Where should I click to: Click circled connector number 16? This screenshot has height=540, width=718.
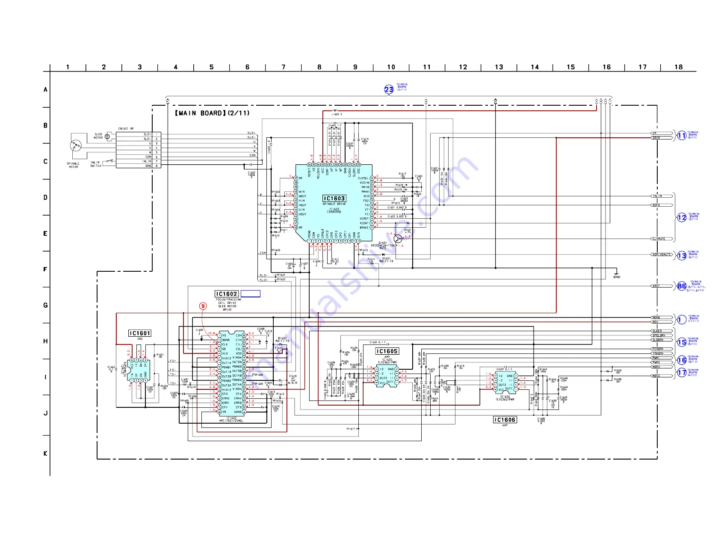[x=682, y=360]
